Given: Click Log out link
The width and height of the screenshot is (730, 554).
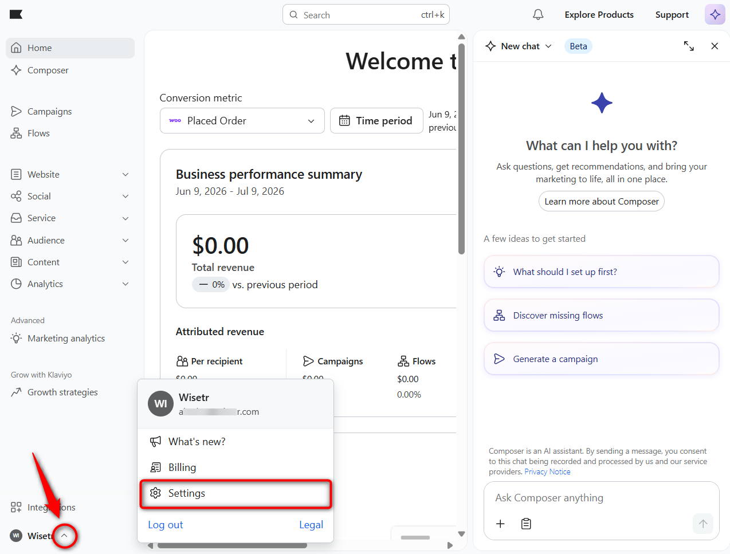Looking at the screenshot, I should click(166, 525).
